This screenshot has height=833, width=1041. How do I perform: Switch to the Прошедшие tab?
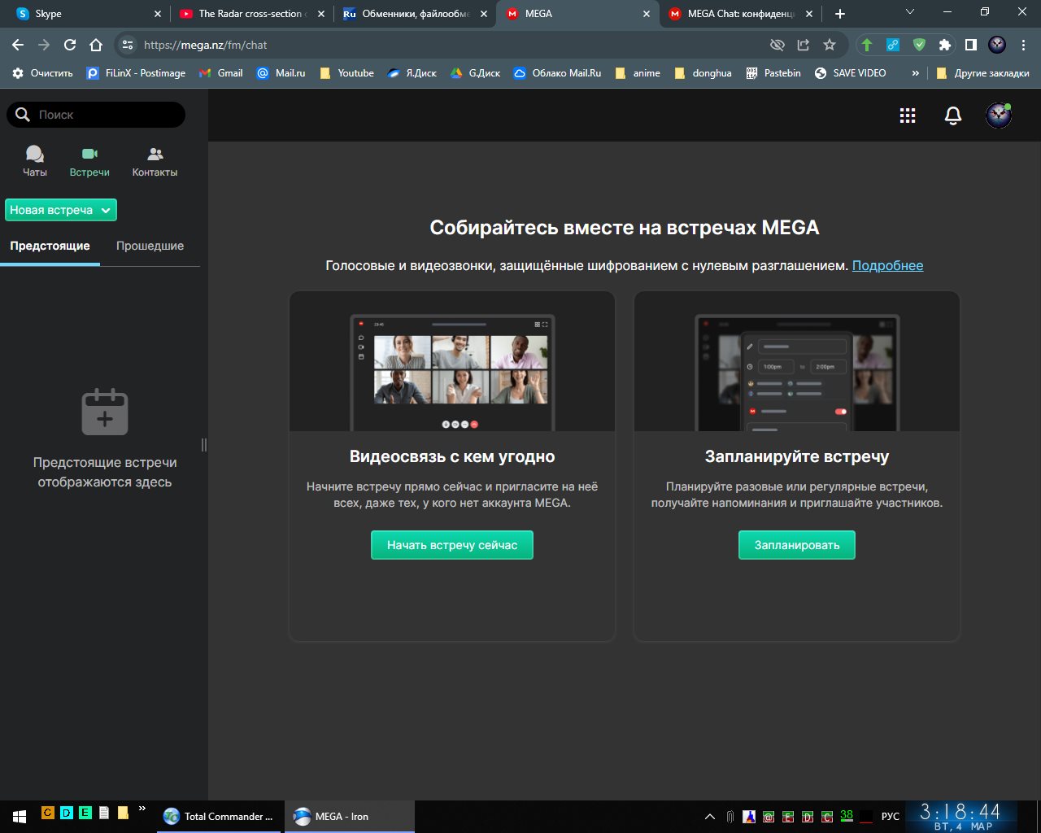[150, 246]
